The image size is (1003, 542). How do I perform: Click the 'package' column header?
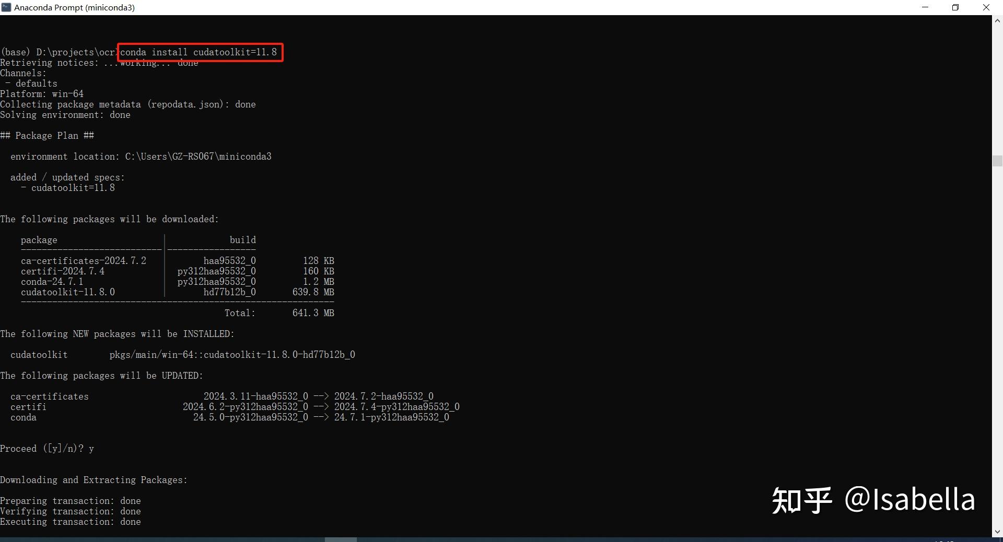click(39, 240)
